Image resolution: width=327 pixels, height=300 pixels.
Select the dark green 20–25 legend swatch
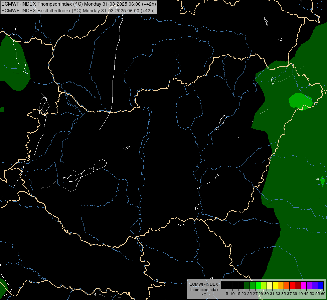click(x=247, y=285)
